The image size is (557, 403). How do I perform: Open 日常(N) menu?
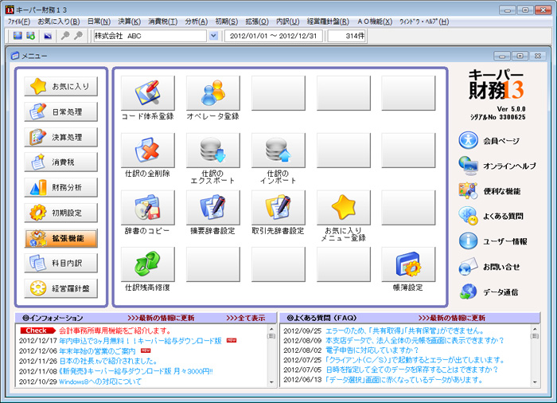(x=99, y=22)
